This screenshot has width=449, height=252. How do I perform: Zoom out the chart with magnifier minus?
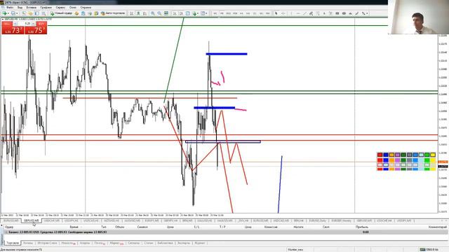pyautogui.click(x=159, y=13)
